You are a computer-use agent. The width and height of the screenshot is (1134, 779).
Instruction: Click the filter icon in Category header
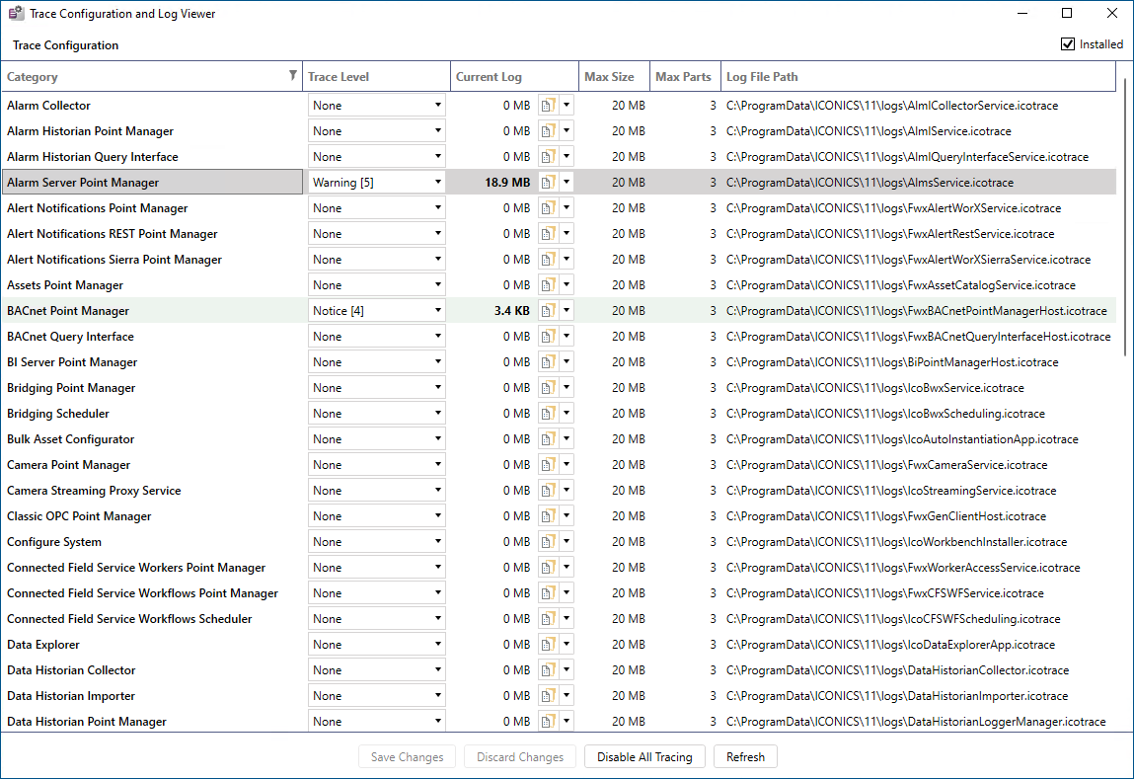pyautogui.click(x=292, y=75)
